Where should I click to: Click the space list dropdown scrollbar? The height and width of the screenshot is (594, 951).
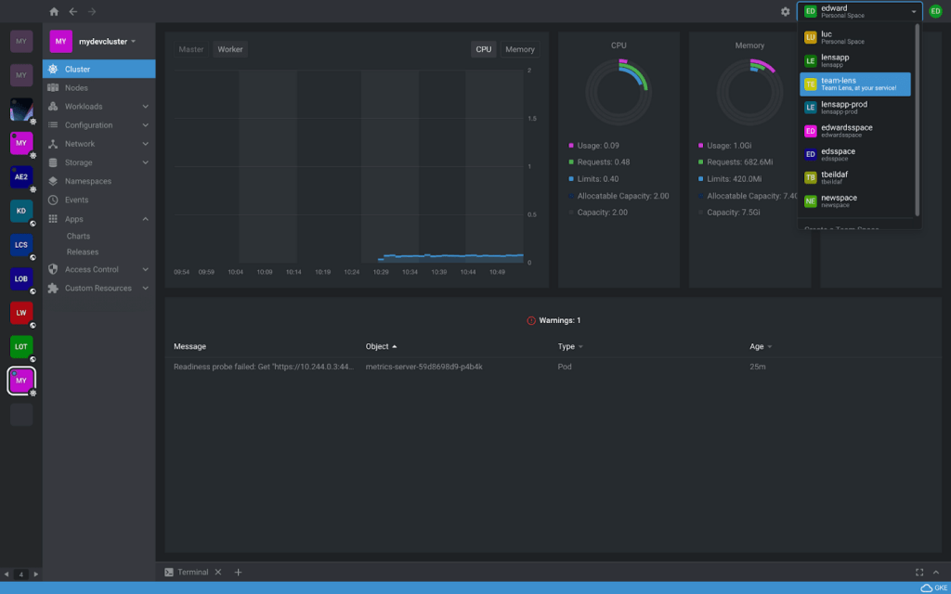click(917, 120)
